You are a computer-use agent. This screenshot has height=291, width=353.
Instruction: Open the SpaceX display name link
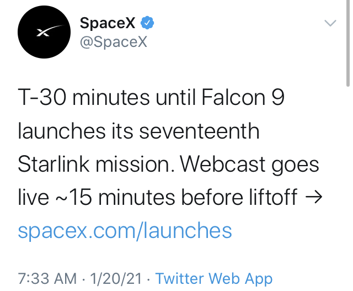coord(108,23)
